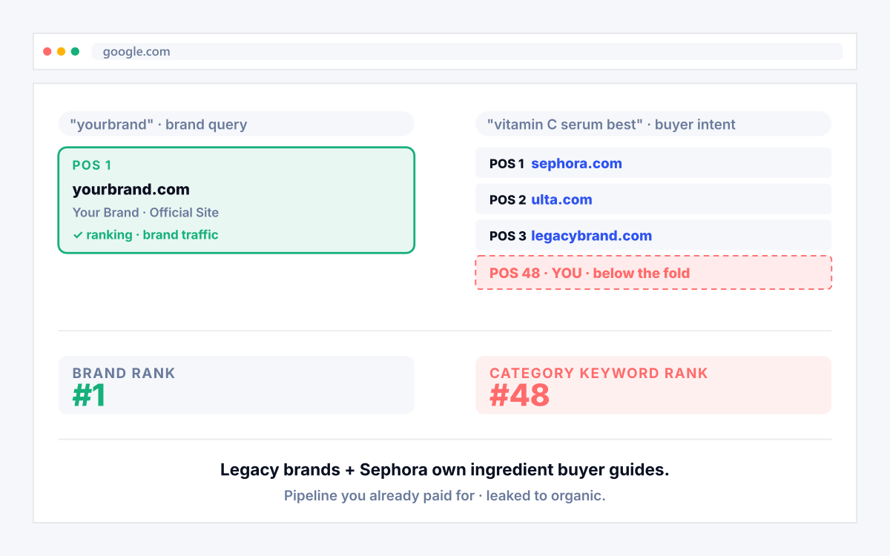
Task: Open the ulta.com result link
Action: (x=561, y=199)
